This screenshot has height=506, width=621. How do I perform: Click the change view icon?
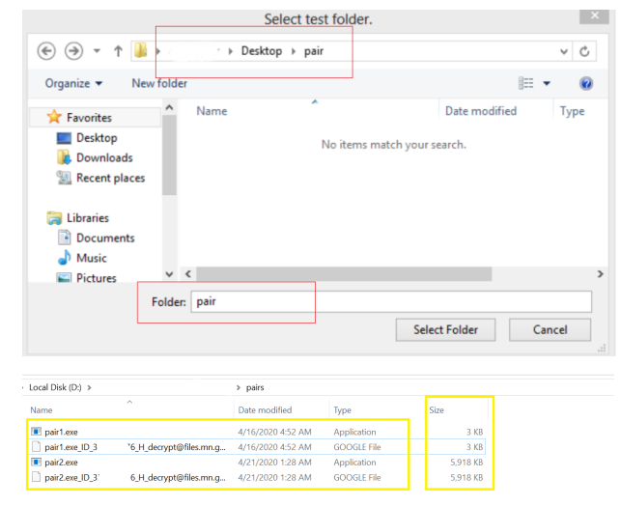[x=526, y=84]
